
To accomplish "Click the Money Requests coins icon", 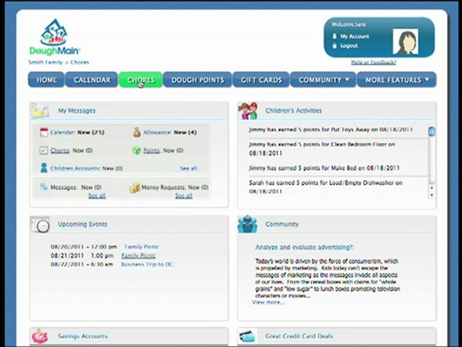I will [x=135, y=187].
